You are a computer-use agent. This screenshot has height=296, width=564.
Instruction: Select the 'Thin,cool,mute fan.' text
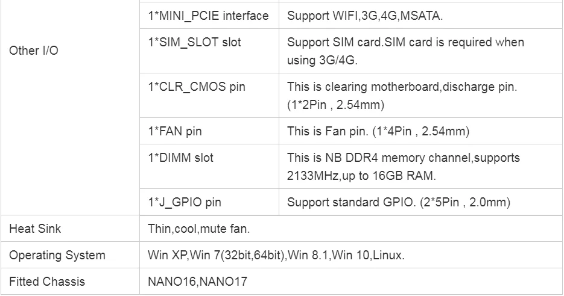(x=198, y=229)
